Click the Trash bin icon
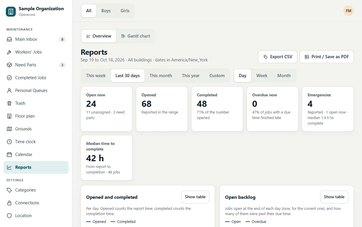Viewport: 362px width, 227px height. point(9,103)
